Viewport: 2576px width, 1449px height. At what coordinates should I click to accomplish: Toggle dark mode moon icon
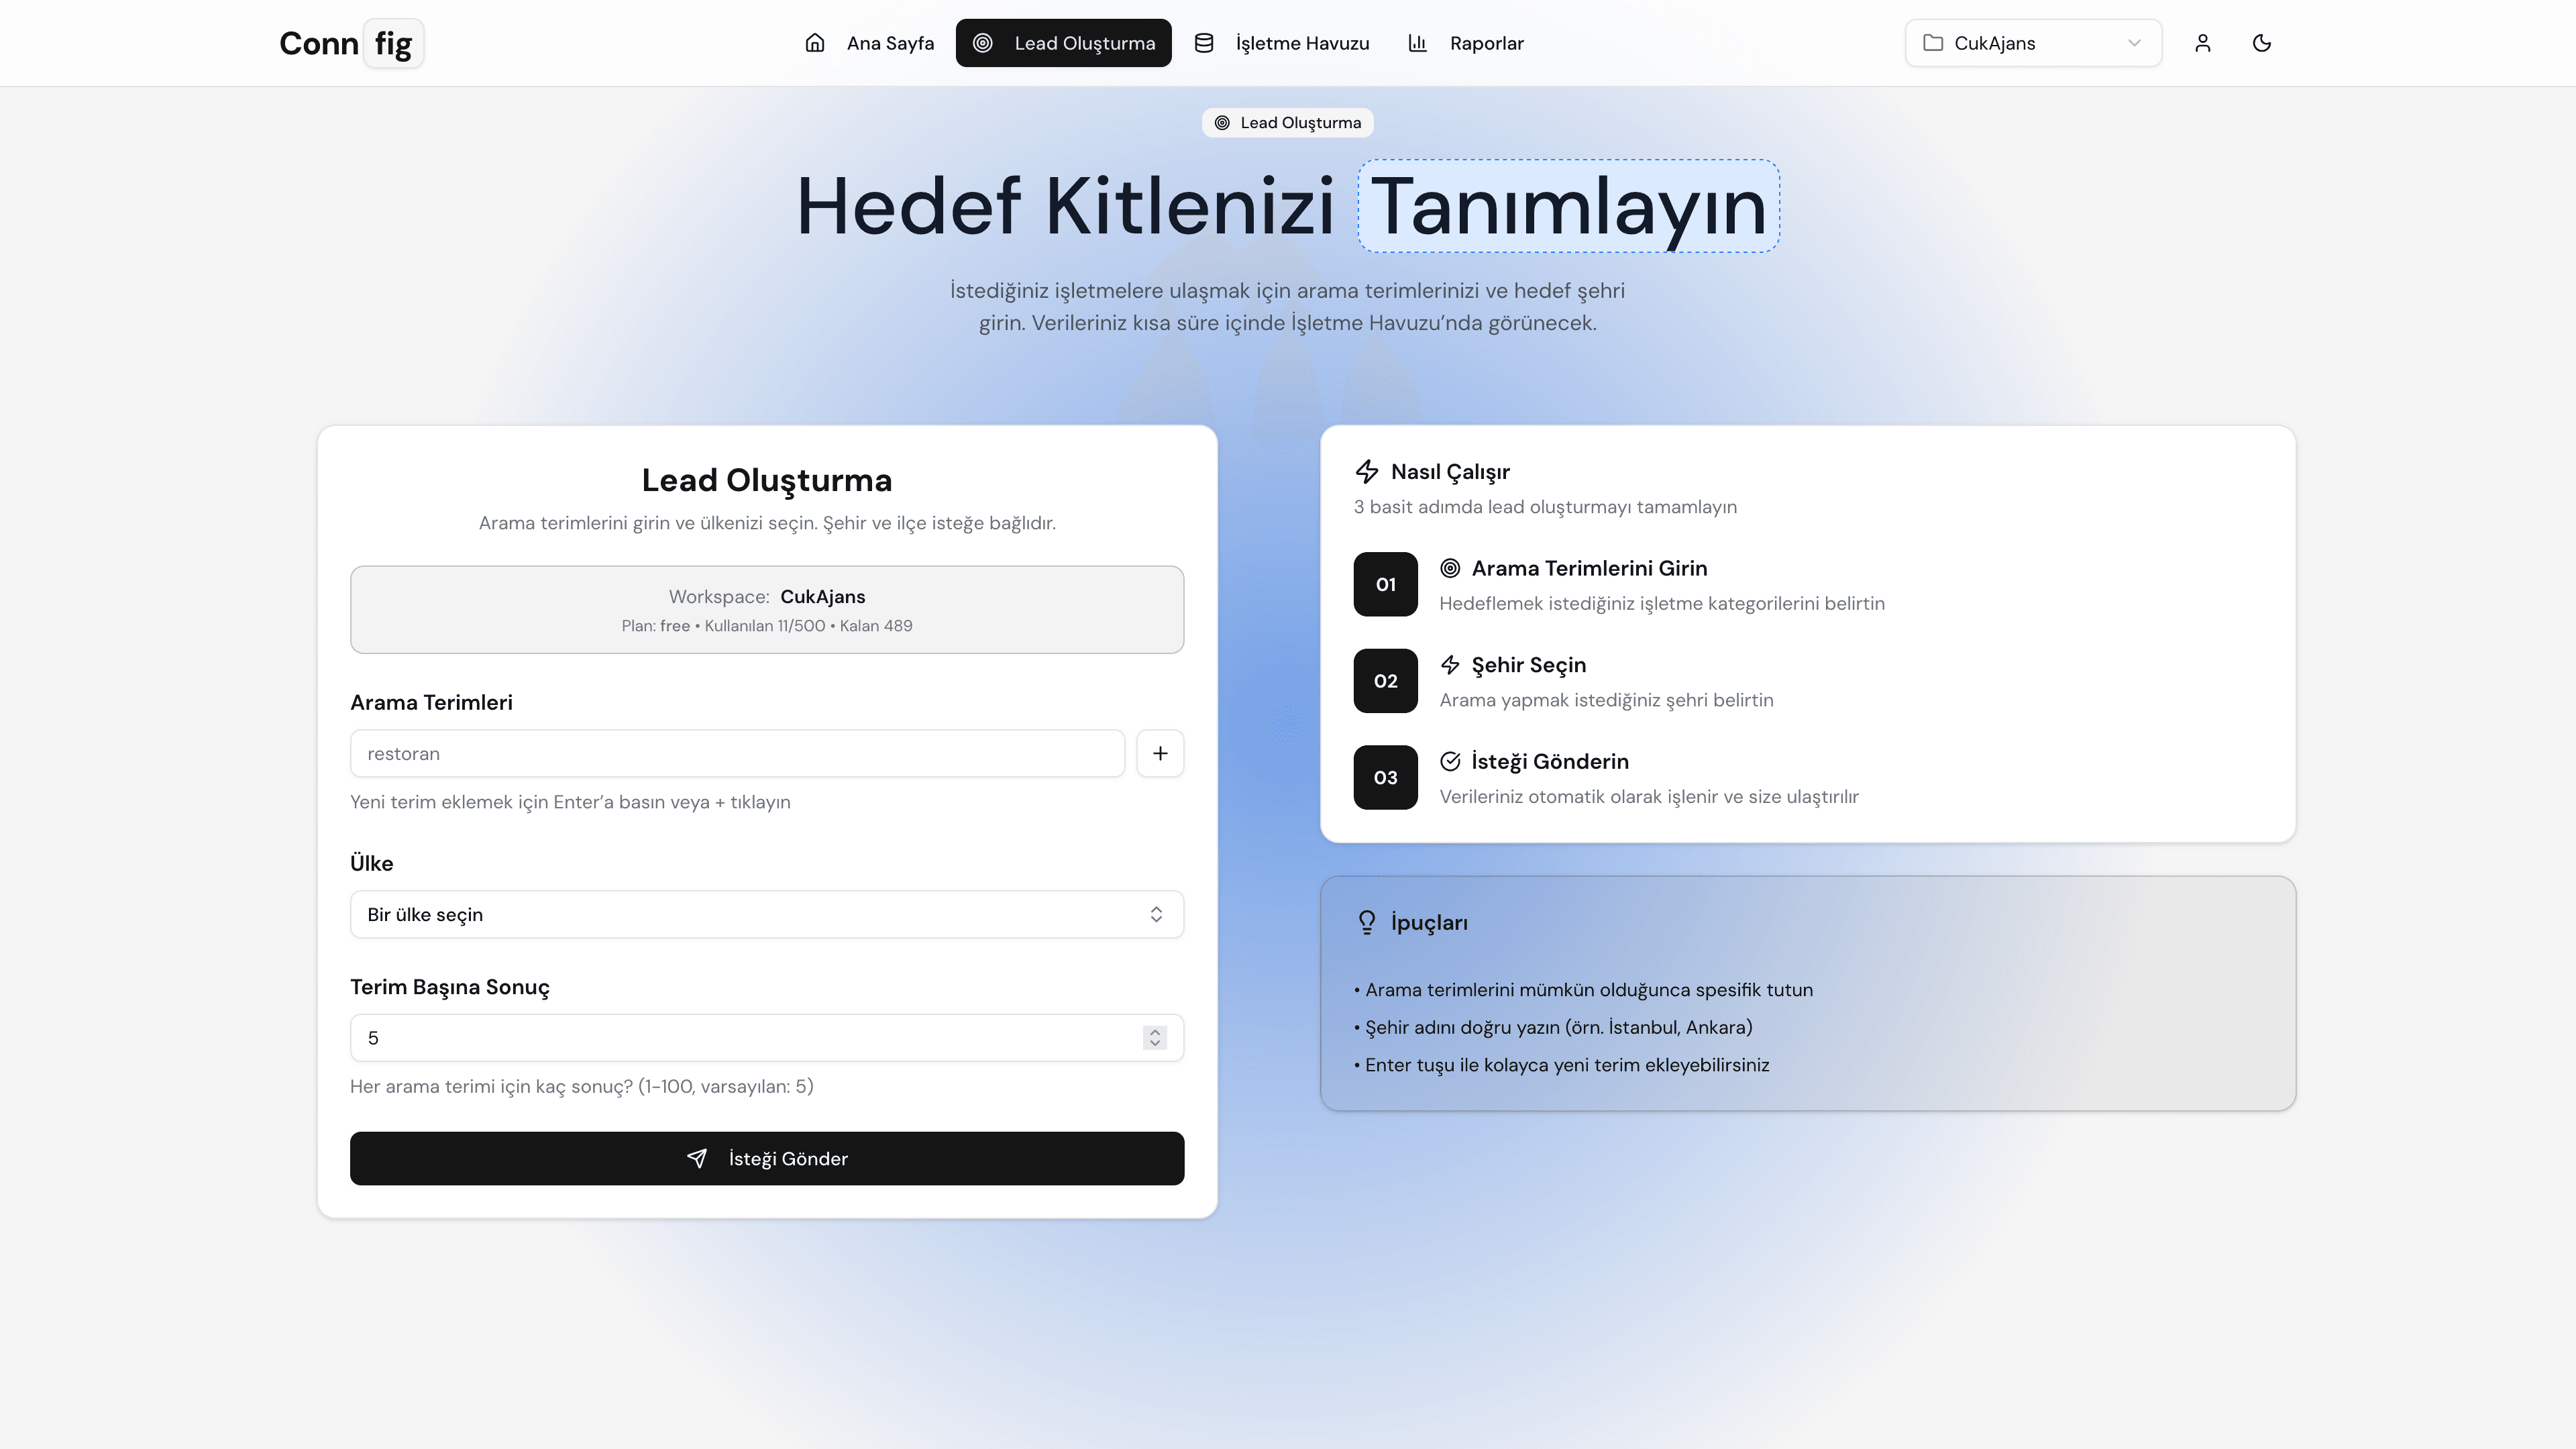pyautogui.click(x=2262, y=43)
